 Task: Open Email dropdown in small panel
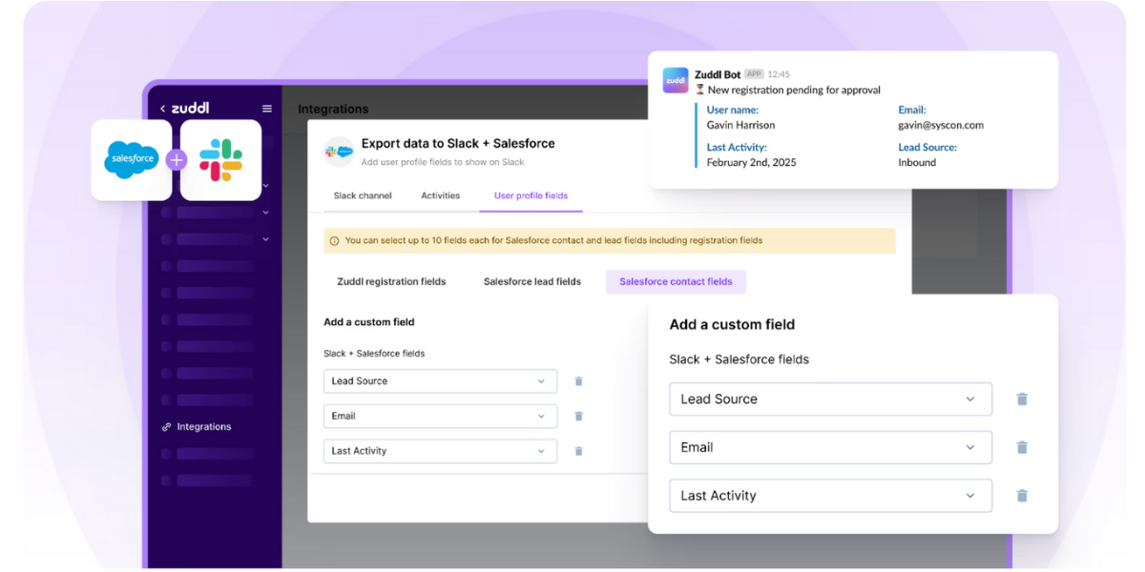(440, 417)
